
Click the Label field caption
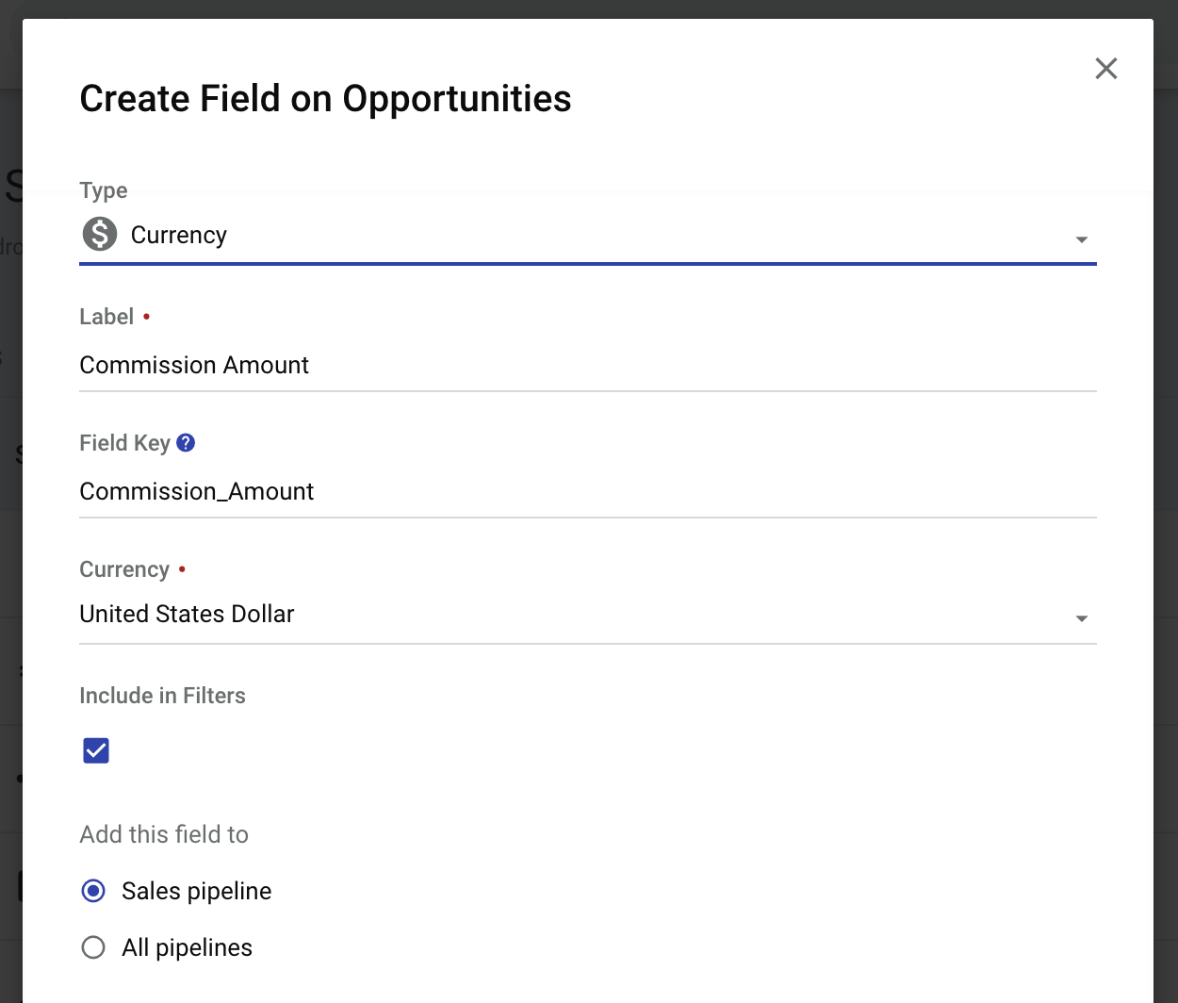[106, 317]
